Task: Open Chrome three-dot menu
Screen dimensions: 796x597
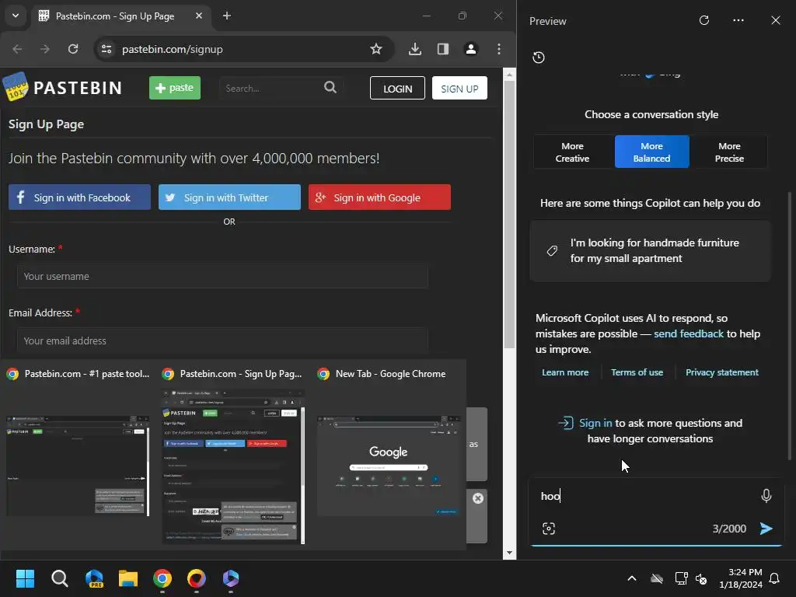Action: (x=499, y=49)
